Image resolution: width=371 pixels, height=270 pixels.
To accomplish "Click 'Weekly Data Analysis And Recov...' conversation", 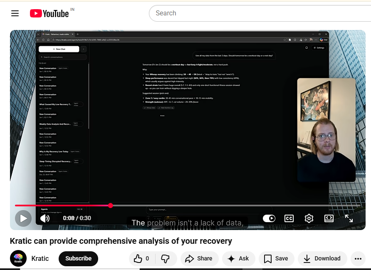I will tap(61, 126).
